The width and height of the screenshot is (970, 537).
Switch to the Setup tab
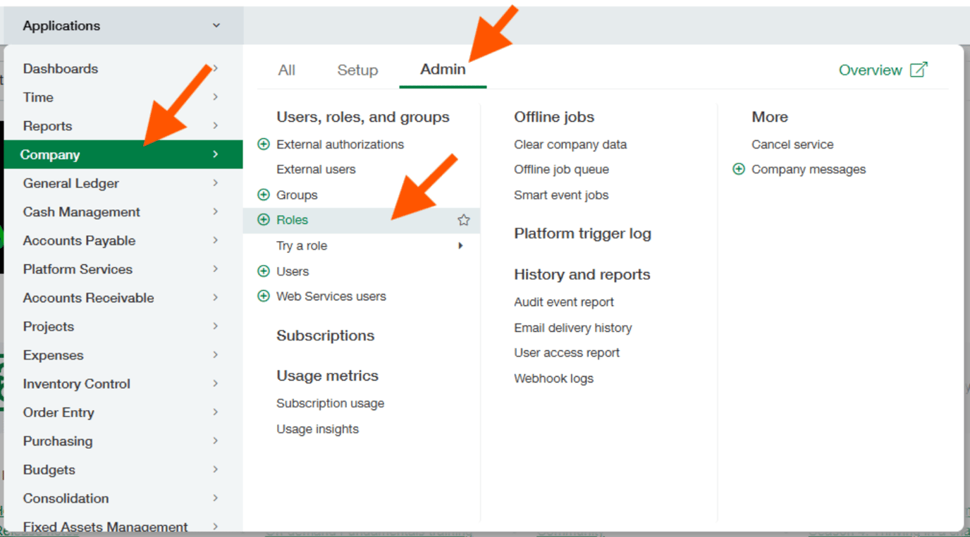pos(357,70)
